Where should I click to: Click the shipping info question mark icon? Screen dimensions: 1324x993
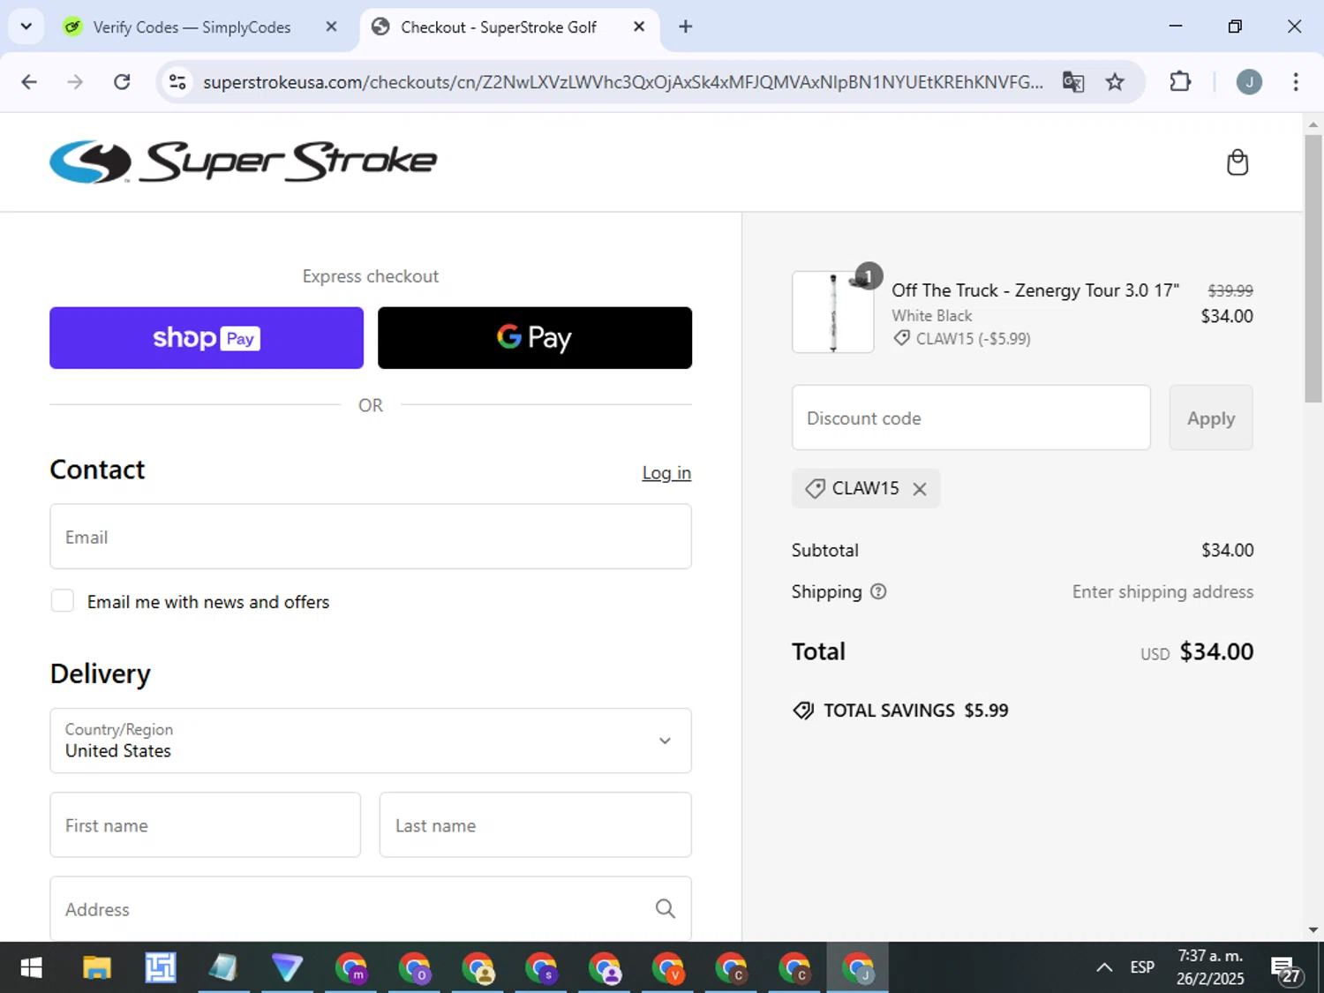[x=878, y=591]
